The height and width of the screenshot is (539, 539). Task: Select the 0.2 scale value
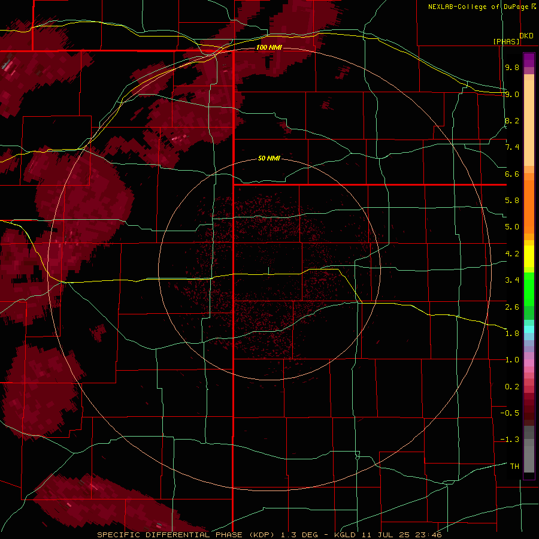point(512,387)
